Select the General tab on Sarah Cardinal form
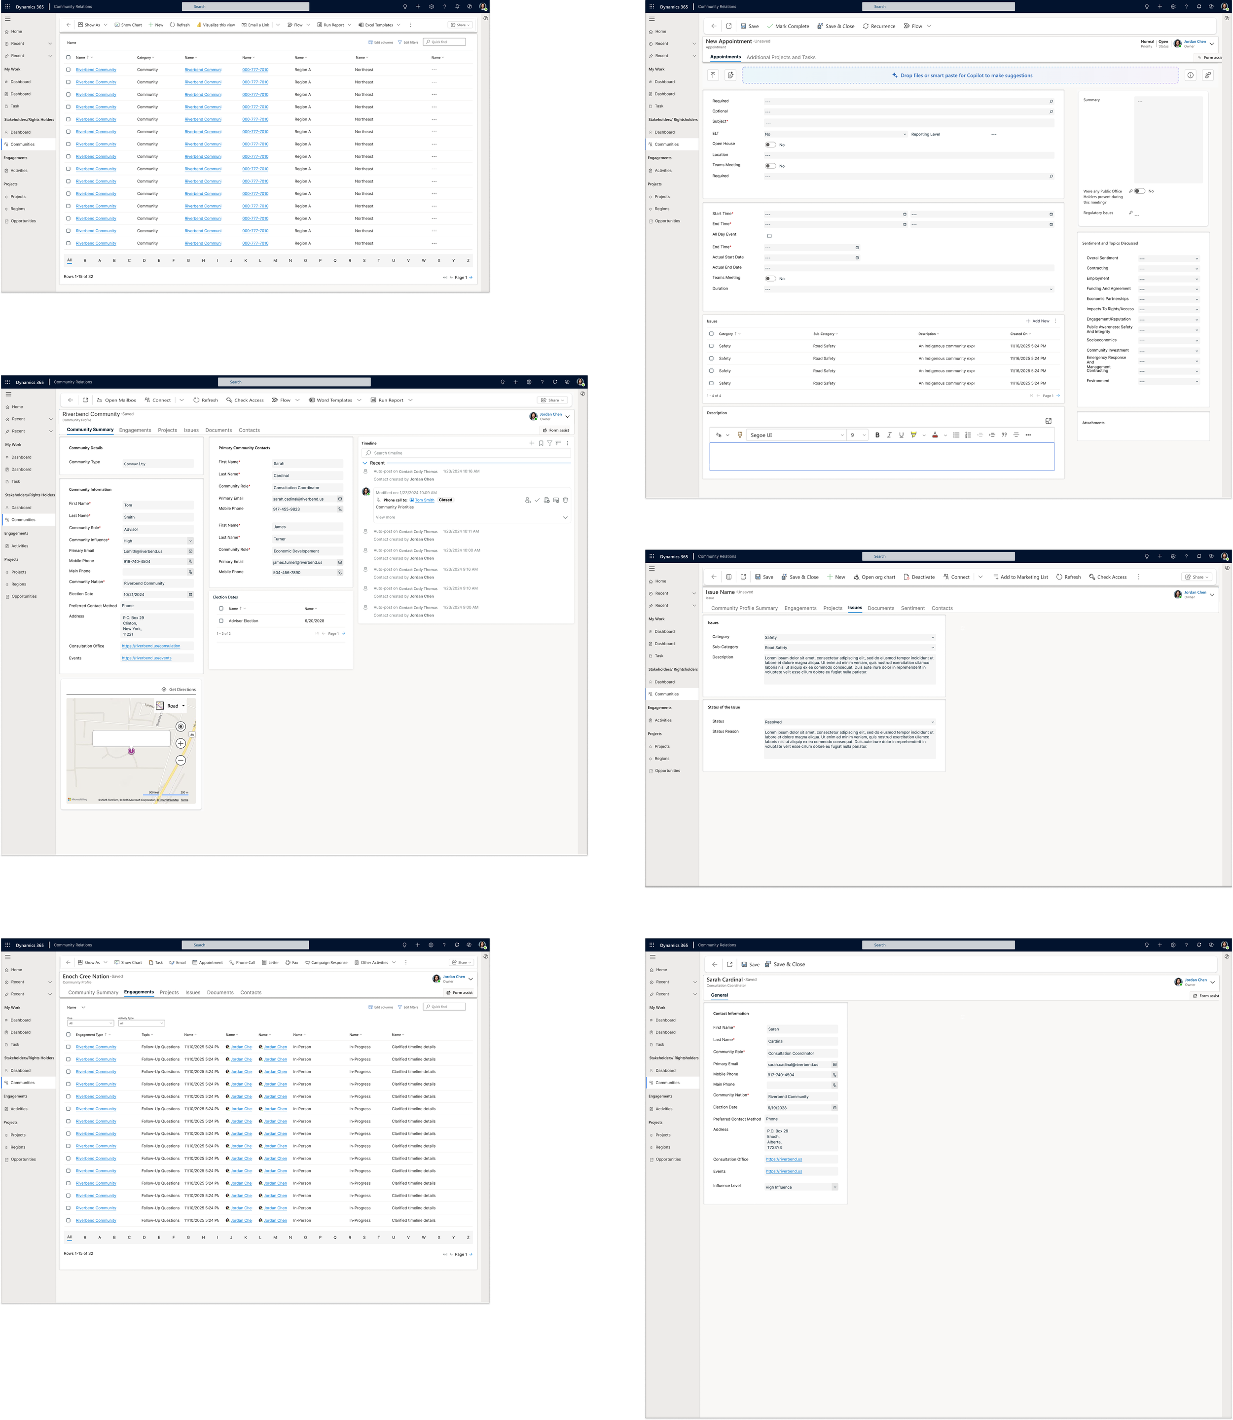1233x1420 pixels. coord(719,995)
